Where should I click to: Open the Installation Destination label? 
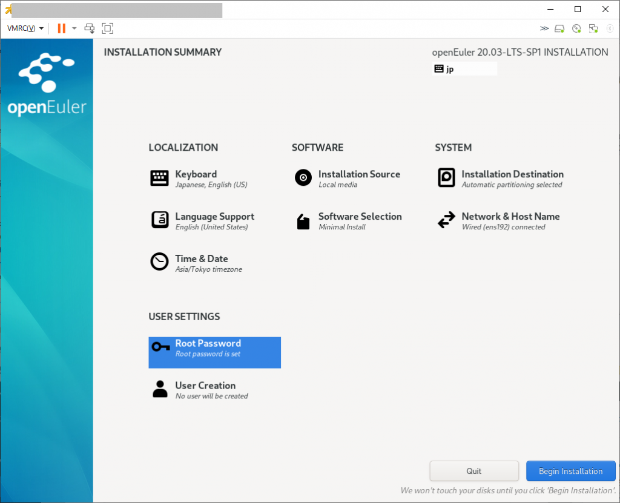click(x=512, y=174)
